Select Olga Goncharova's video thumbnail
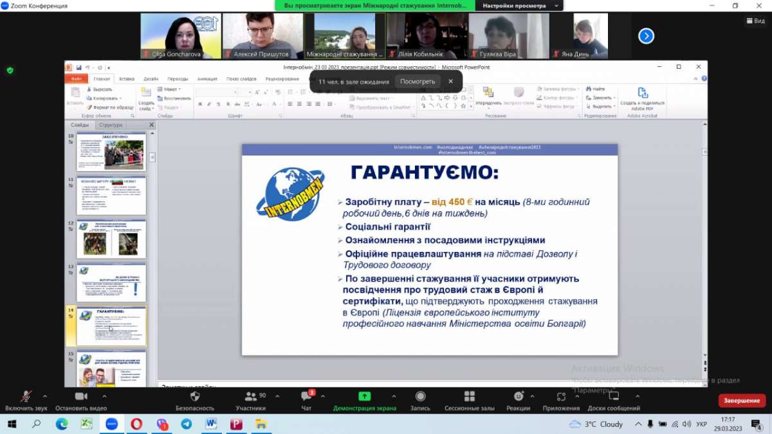Viewport: 772px width, 434px height. point(180,36)
